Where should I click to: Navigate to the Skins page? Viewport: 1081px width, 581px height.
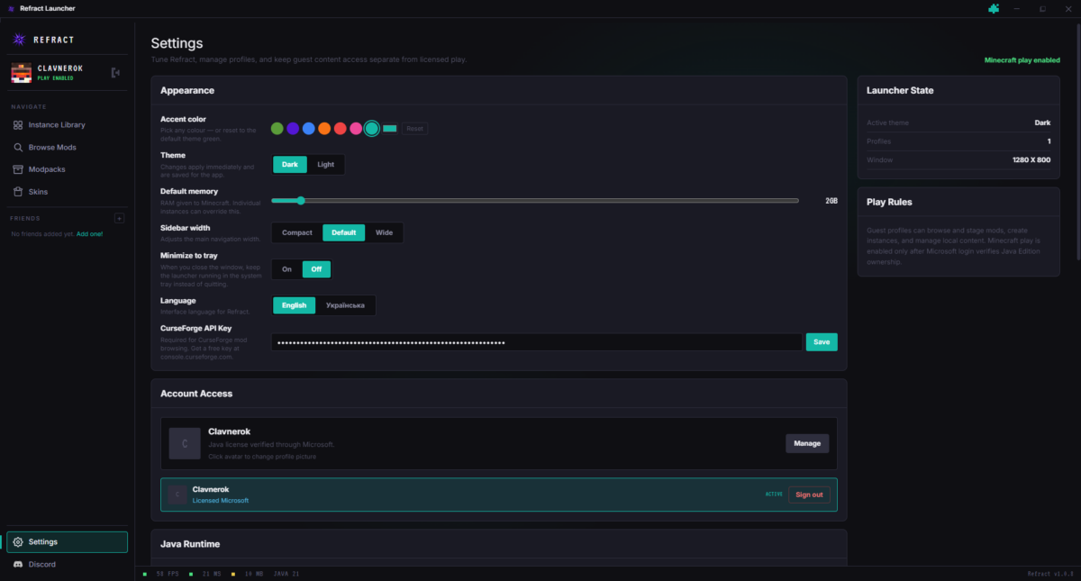pyautogui.click(x=67, y=192)
